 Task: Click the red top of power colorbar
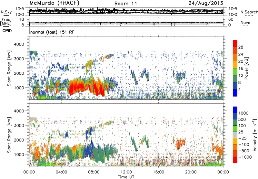click(235, 43)
